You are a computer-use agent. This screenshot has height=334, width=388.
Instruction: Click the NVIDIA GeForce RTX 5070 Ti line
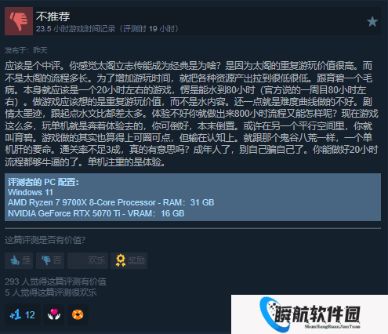96,213
